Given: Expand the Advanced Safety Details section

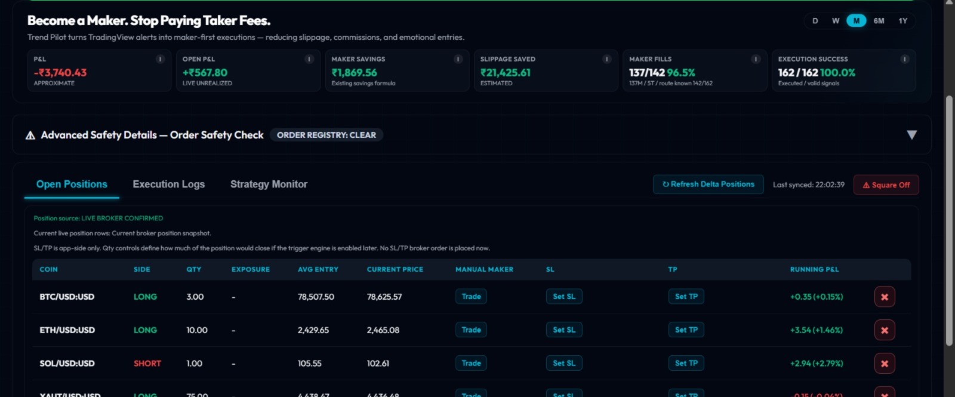Looking at the screenshot, I should click(911, 135).
